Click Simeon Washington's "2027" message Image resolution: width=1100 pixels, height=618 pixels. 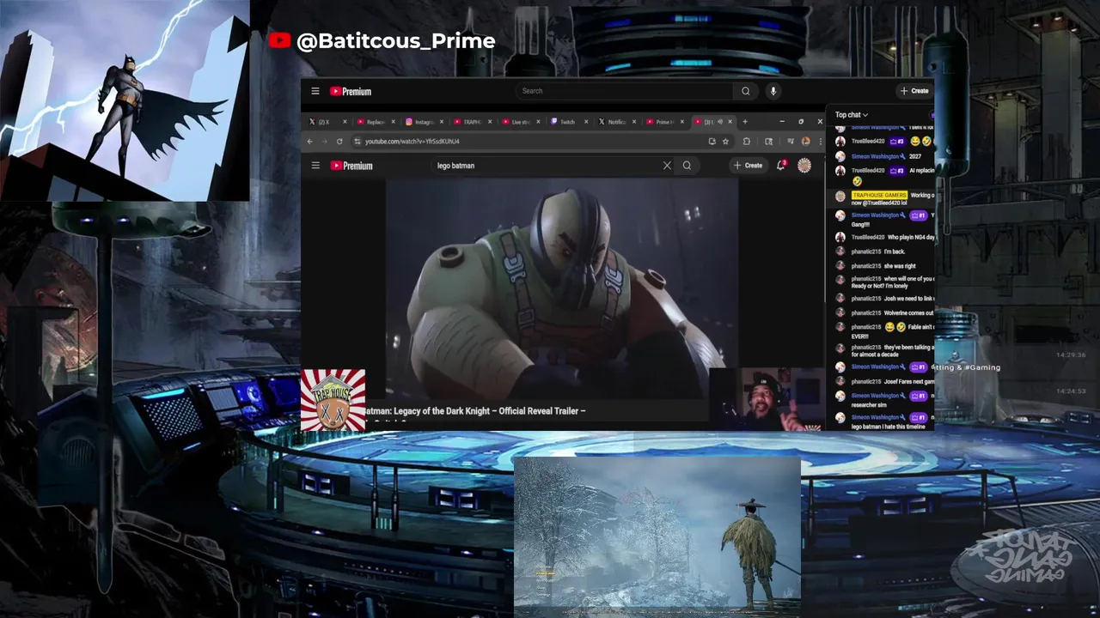(915, 156)
